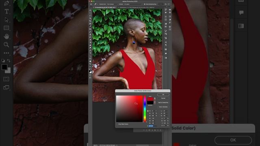Select the Gradient tool in the small toolbar
The width and height of the screenshot is (260, 146).
pos(90,42)
